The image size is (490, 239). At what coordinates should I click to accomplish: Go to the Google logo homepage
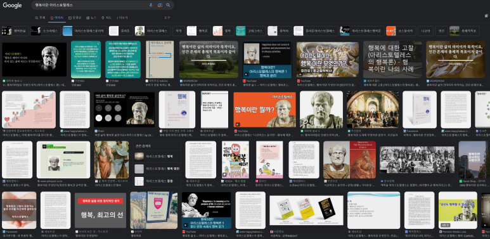pos(12,5)
